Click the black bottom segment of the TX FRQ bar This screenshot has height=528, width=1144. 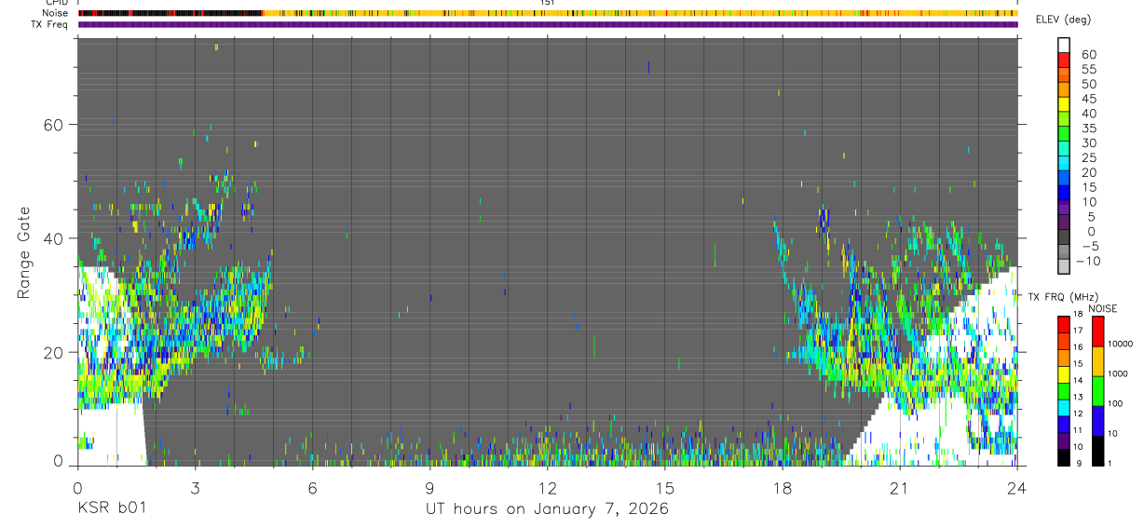(1064, 457)
